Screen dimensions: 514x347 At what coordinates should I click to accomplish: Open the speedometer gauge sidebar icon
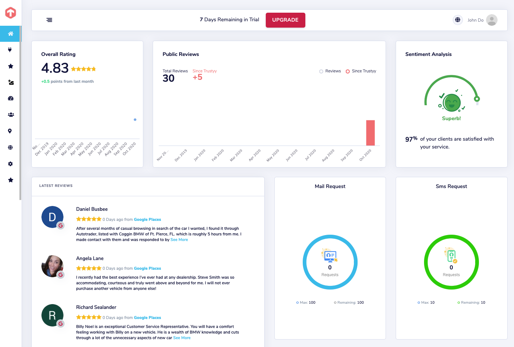[10, 99]
